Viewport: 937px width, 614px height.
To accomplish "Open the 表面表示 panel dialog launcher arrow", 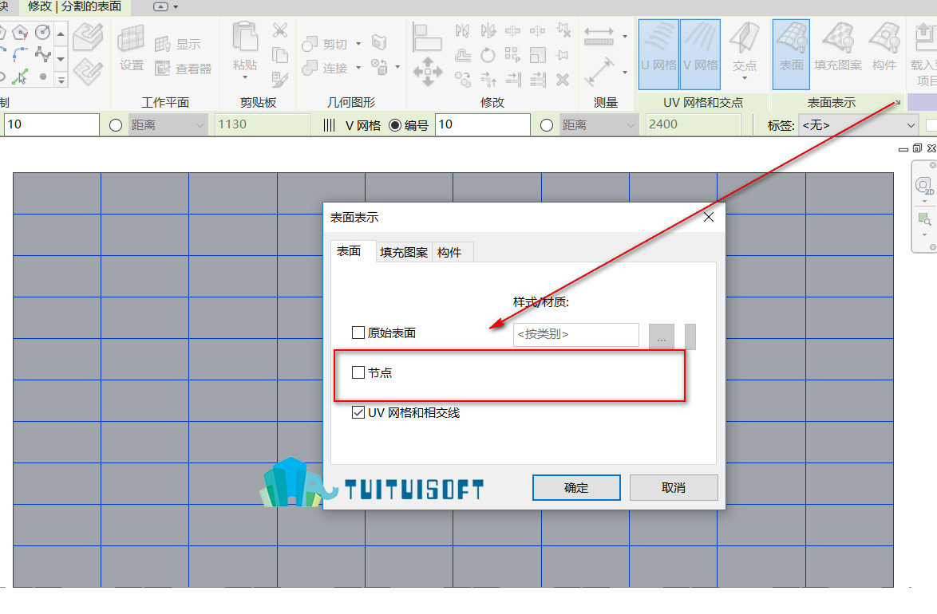I will (x=898, y=103).
